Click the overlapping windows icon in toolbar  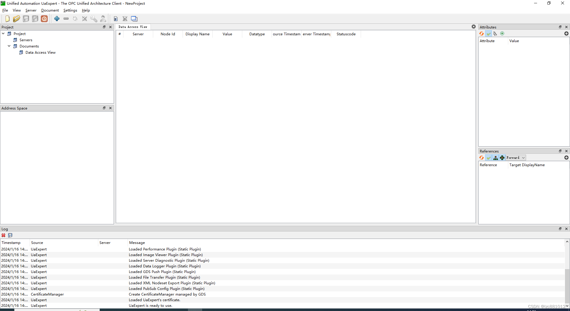click(x=134, y=19)
